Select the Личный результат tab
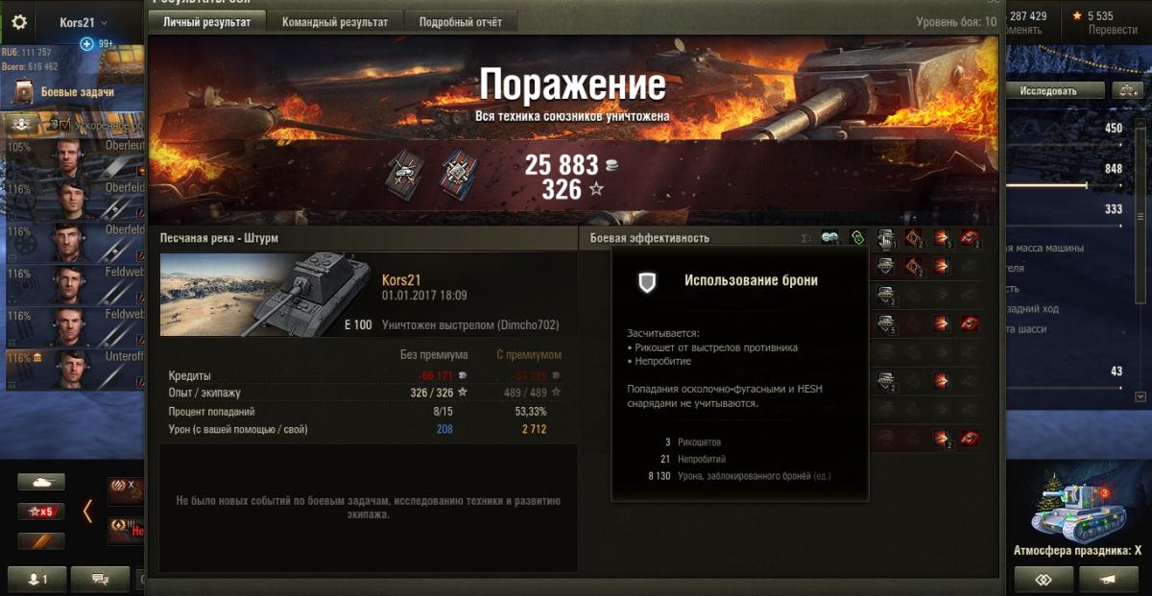1152x596 pixels. [x=206, y=22]
